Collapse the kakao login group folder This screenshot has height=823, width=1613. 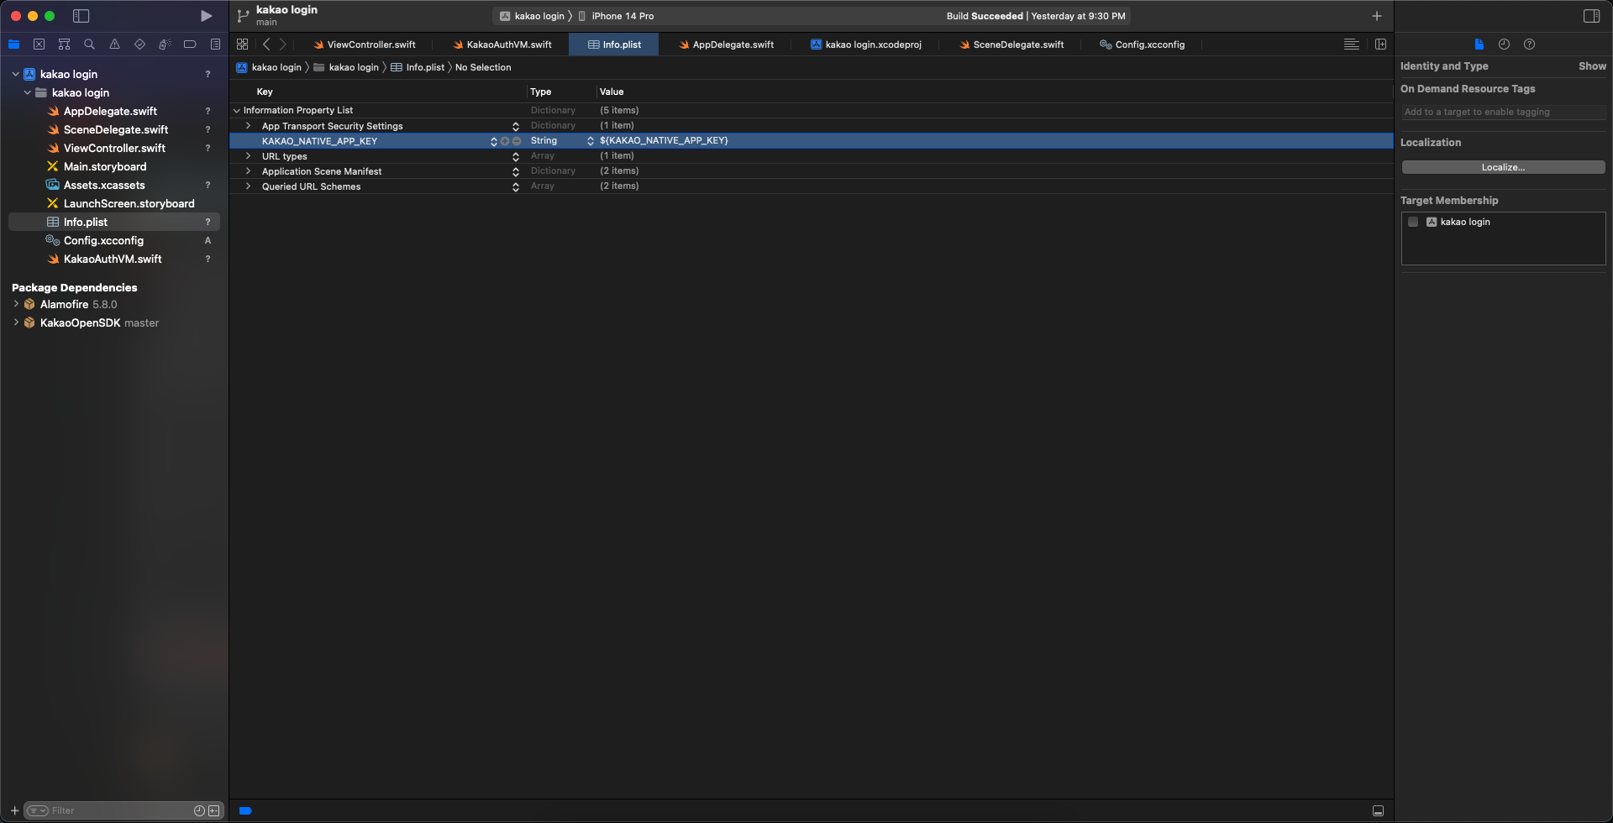click(27, 92)
